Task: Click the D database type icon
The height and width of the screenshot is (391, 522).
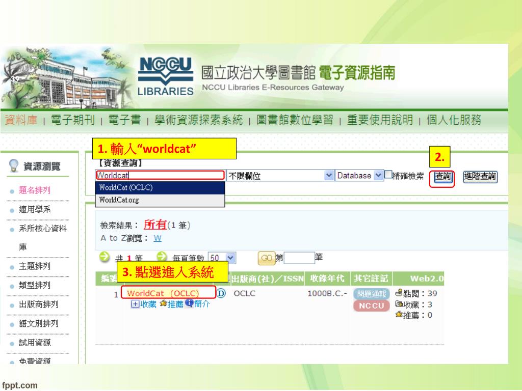Action: [221, 293]
